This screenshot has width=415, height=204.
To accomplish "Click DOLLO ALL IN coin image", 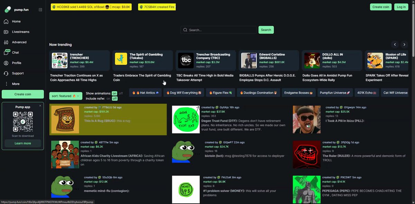I will (312, 61).
